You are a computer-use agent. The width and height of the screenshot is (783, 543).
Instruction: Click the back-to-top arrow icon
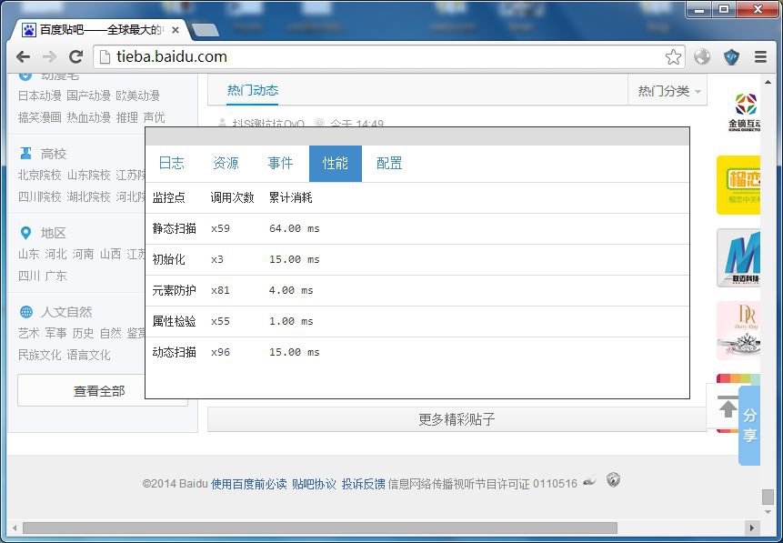728,407
